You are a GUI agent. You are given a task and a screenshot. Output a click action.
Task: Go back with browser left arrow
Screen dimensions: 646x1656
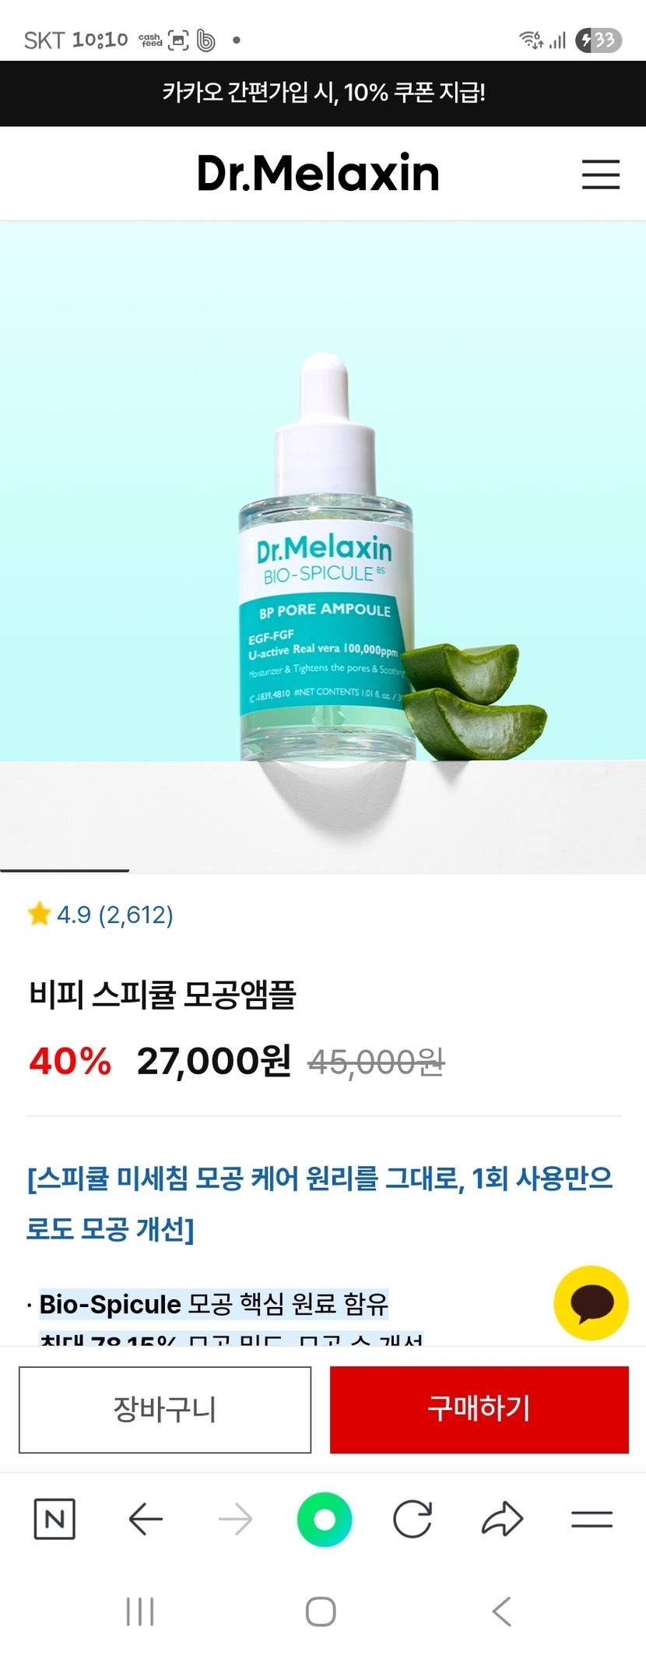click(146, 1519)
